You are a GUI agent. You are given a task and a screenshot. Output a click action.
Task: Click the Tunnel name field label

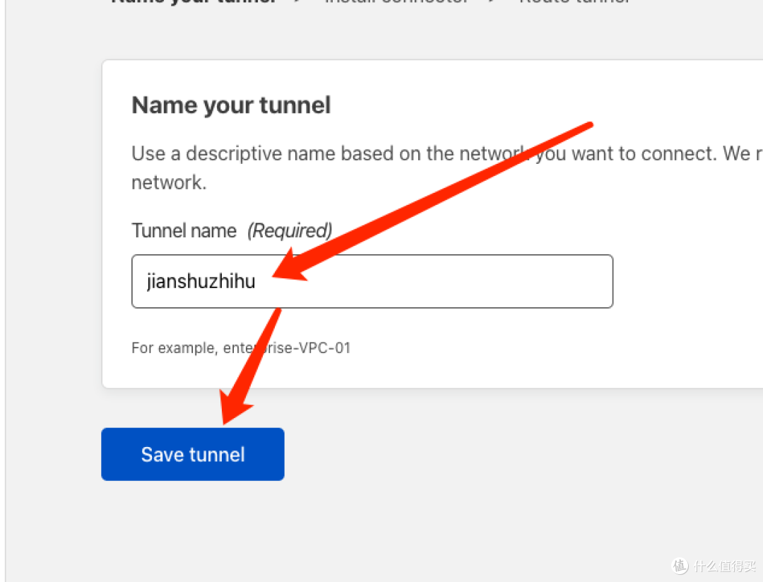tap(184, 230)
